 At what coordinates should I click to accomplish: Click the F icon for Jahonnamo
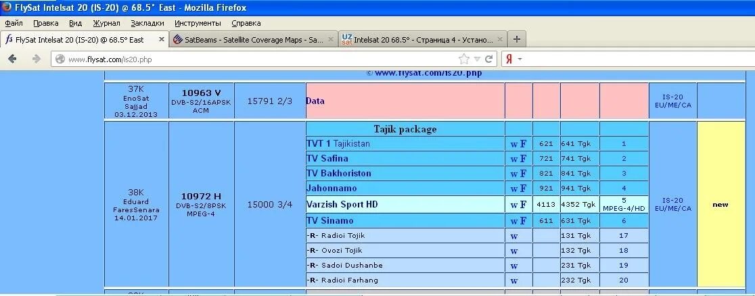[x=523, y=188]
